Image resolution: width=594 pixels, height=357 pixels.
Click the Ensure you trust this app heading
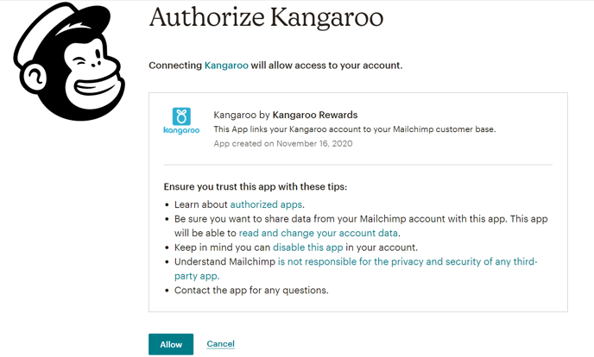[256, 187]
